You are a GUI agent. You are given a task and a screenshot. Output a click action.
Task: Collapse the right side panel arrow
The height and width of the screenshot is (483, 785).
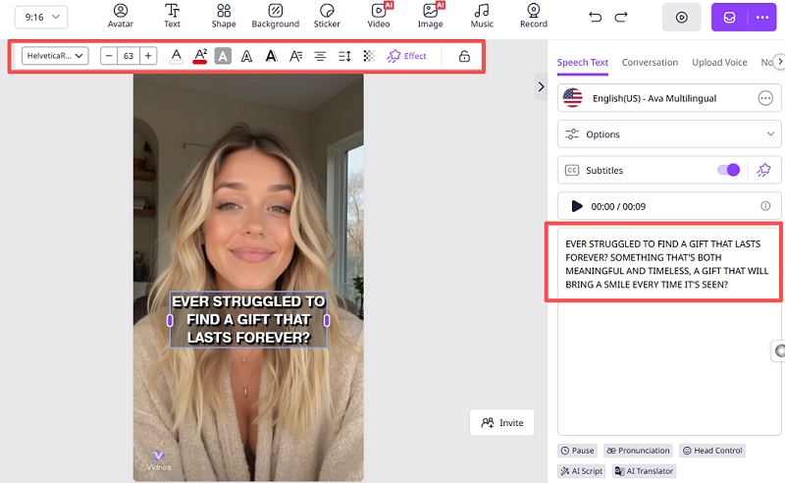point(541,86)
